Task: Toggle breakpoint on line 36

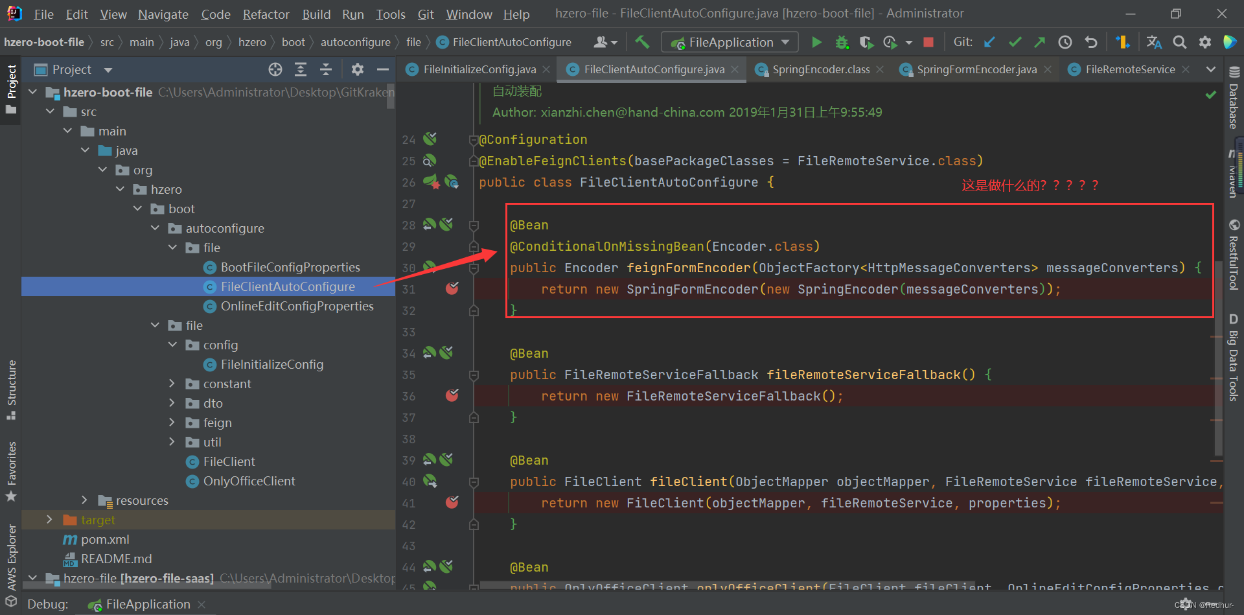Action: (452, 395)
